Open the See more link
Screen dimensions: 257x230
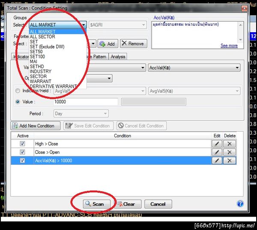[x=229, y=45]
